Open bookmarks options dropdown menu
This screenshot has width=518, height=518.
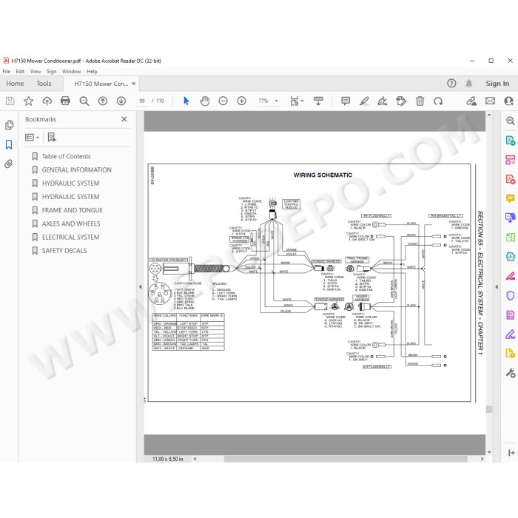(x=32, y=137)
